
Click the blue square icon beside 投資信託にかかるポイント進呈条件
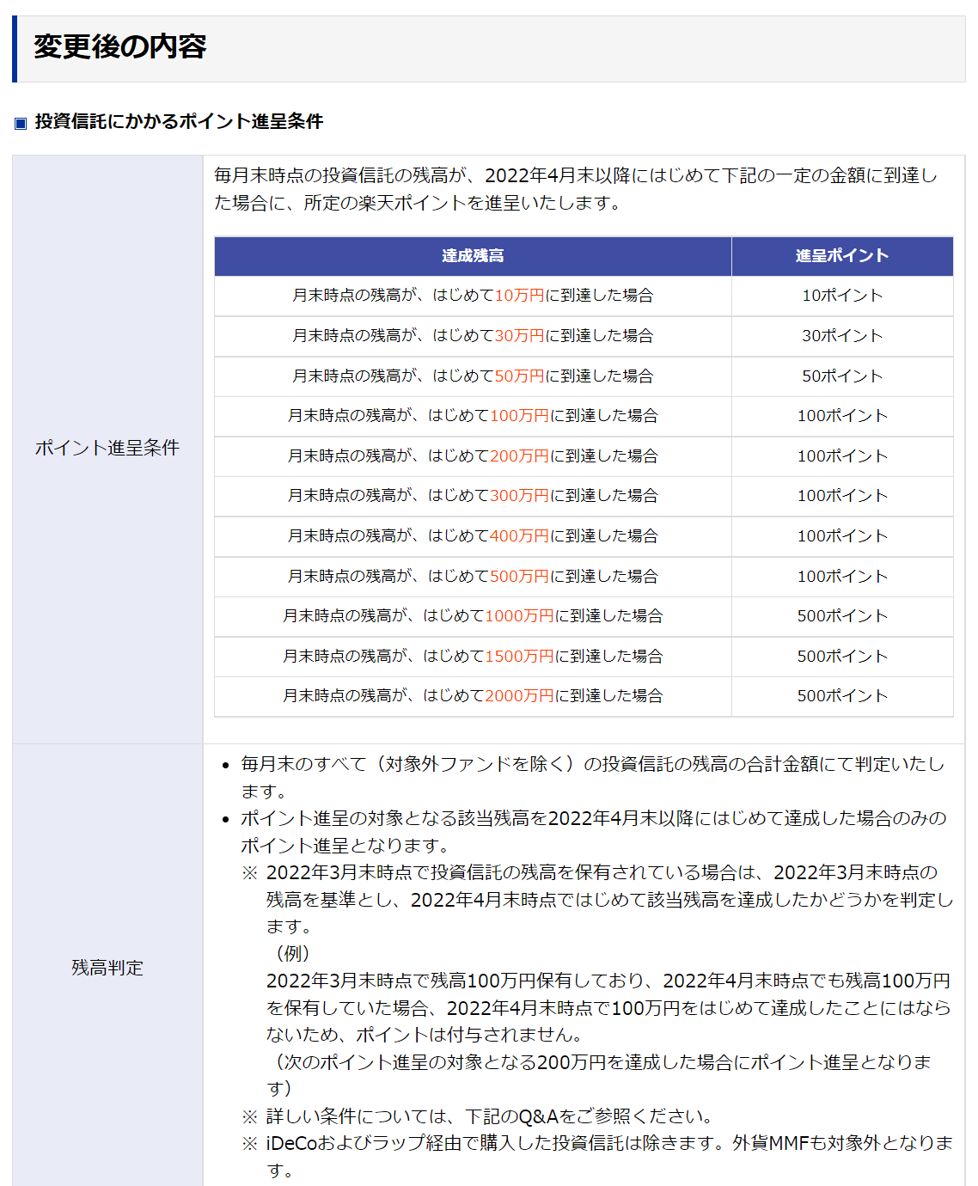point(21,123)
